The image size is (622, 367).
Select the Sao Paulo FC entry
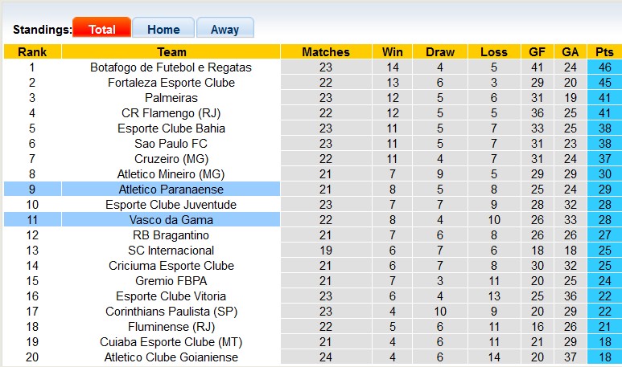point(171,144)
